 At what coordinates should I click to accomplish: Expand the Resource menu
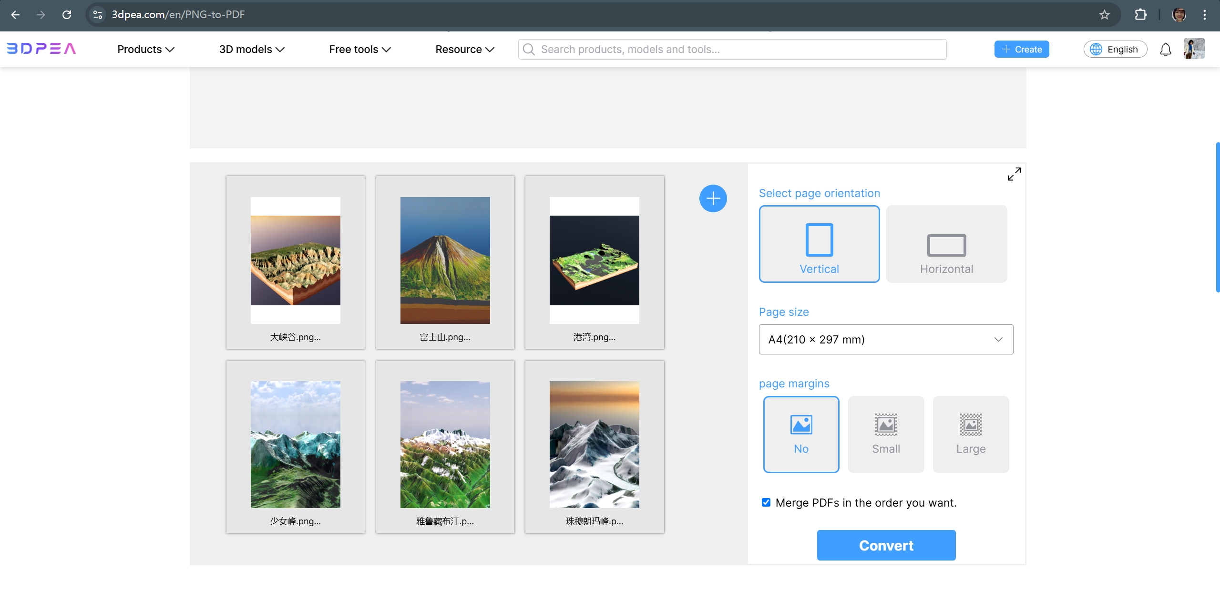[465, 49]
